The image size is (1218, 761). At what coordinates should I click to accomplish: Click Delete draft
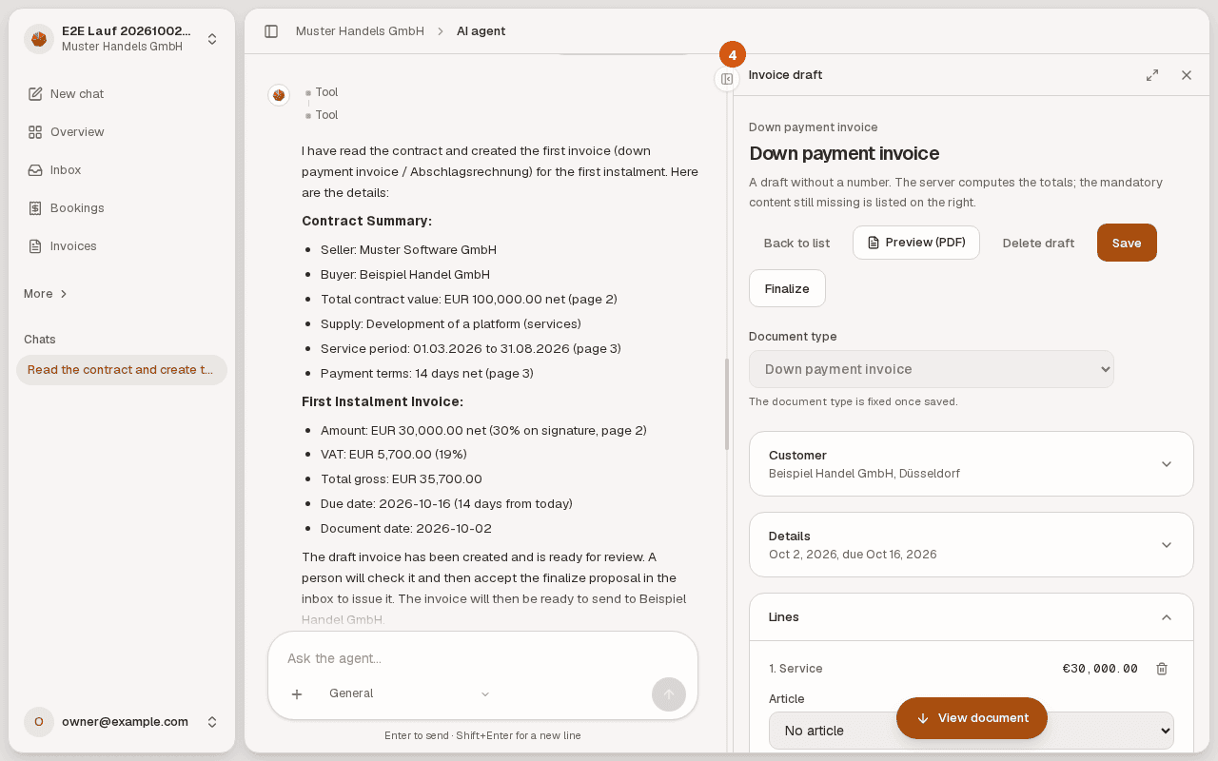pyautogui.click(x=1038, y=243)
